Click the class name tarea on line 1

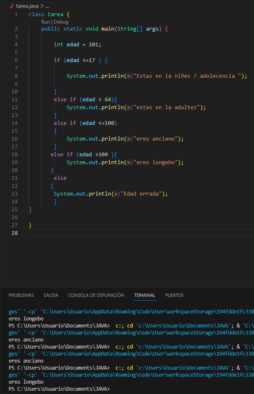pyautogui.click(x=55, y=14)
